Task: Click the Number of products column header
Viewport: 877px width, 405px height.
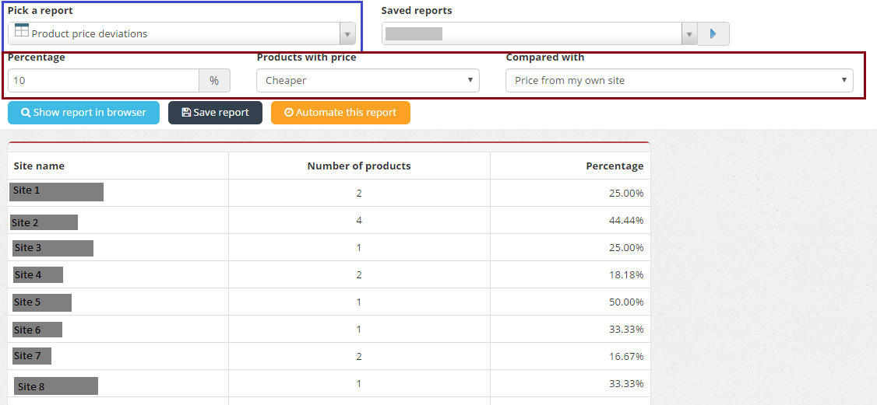Action: tap(359, 166)
